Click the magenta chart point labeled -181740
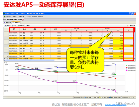The height and width of the screenshot is (107, 139). [96, 87]
